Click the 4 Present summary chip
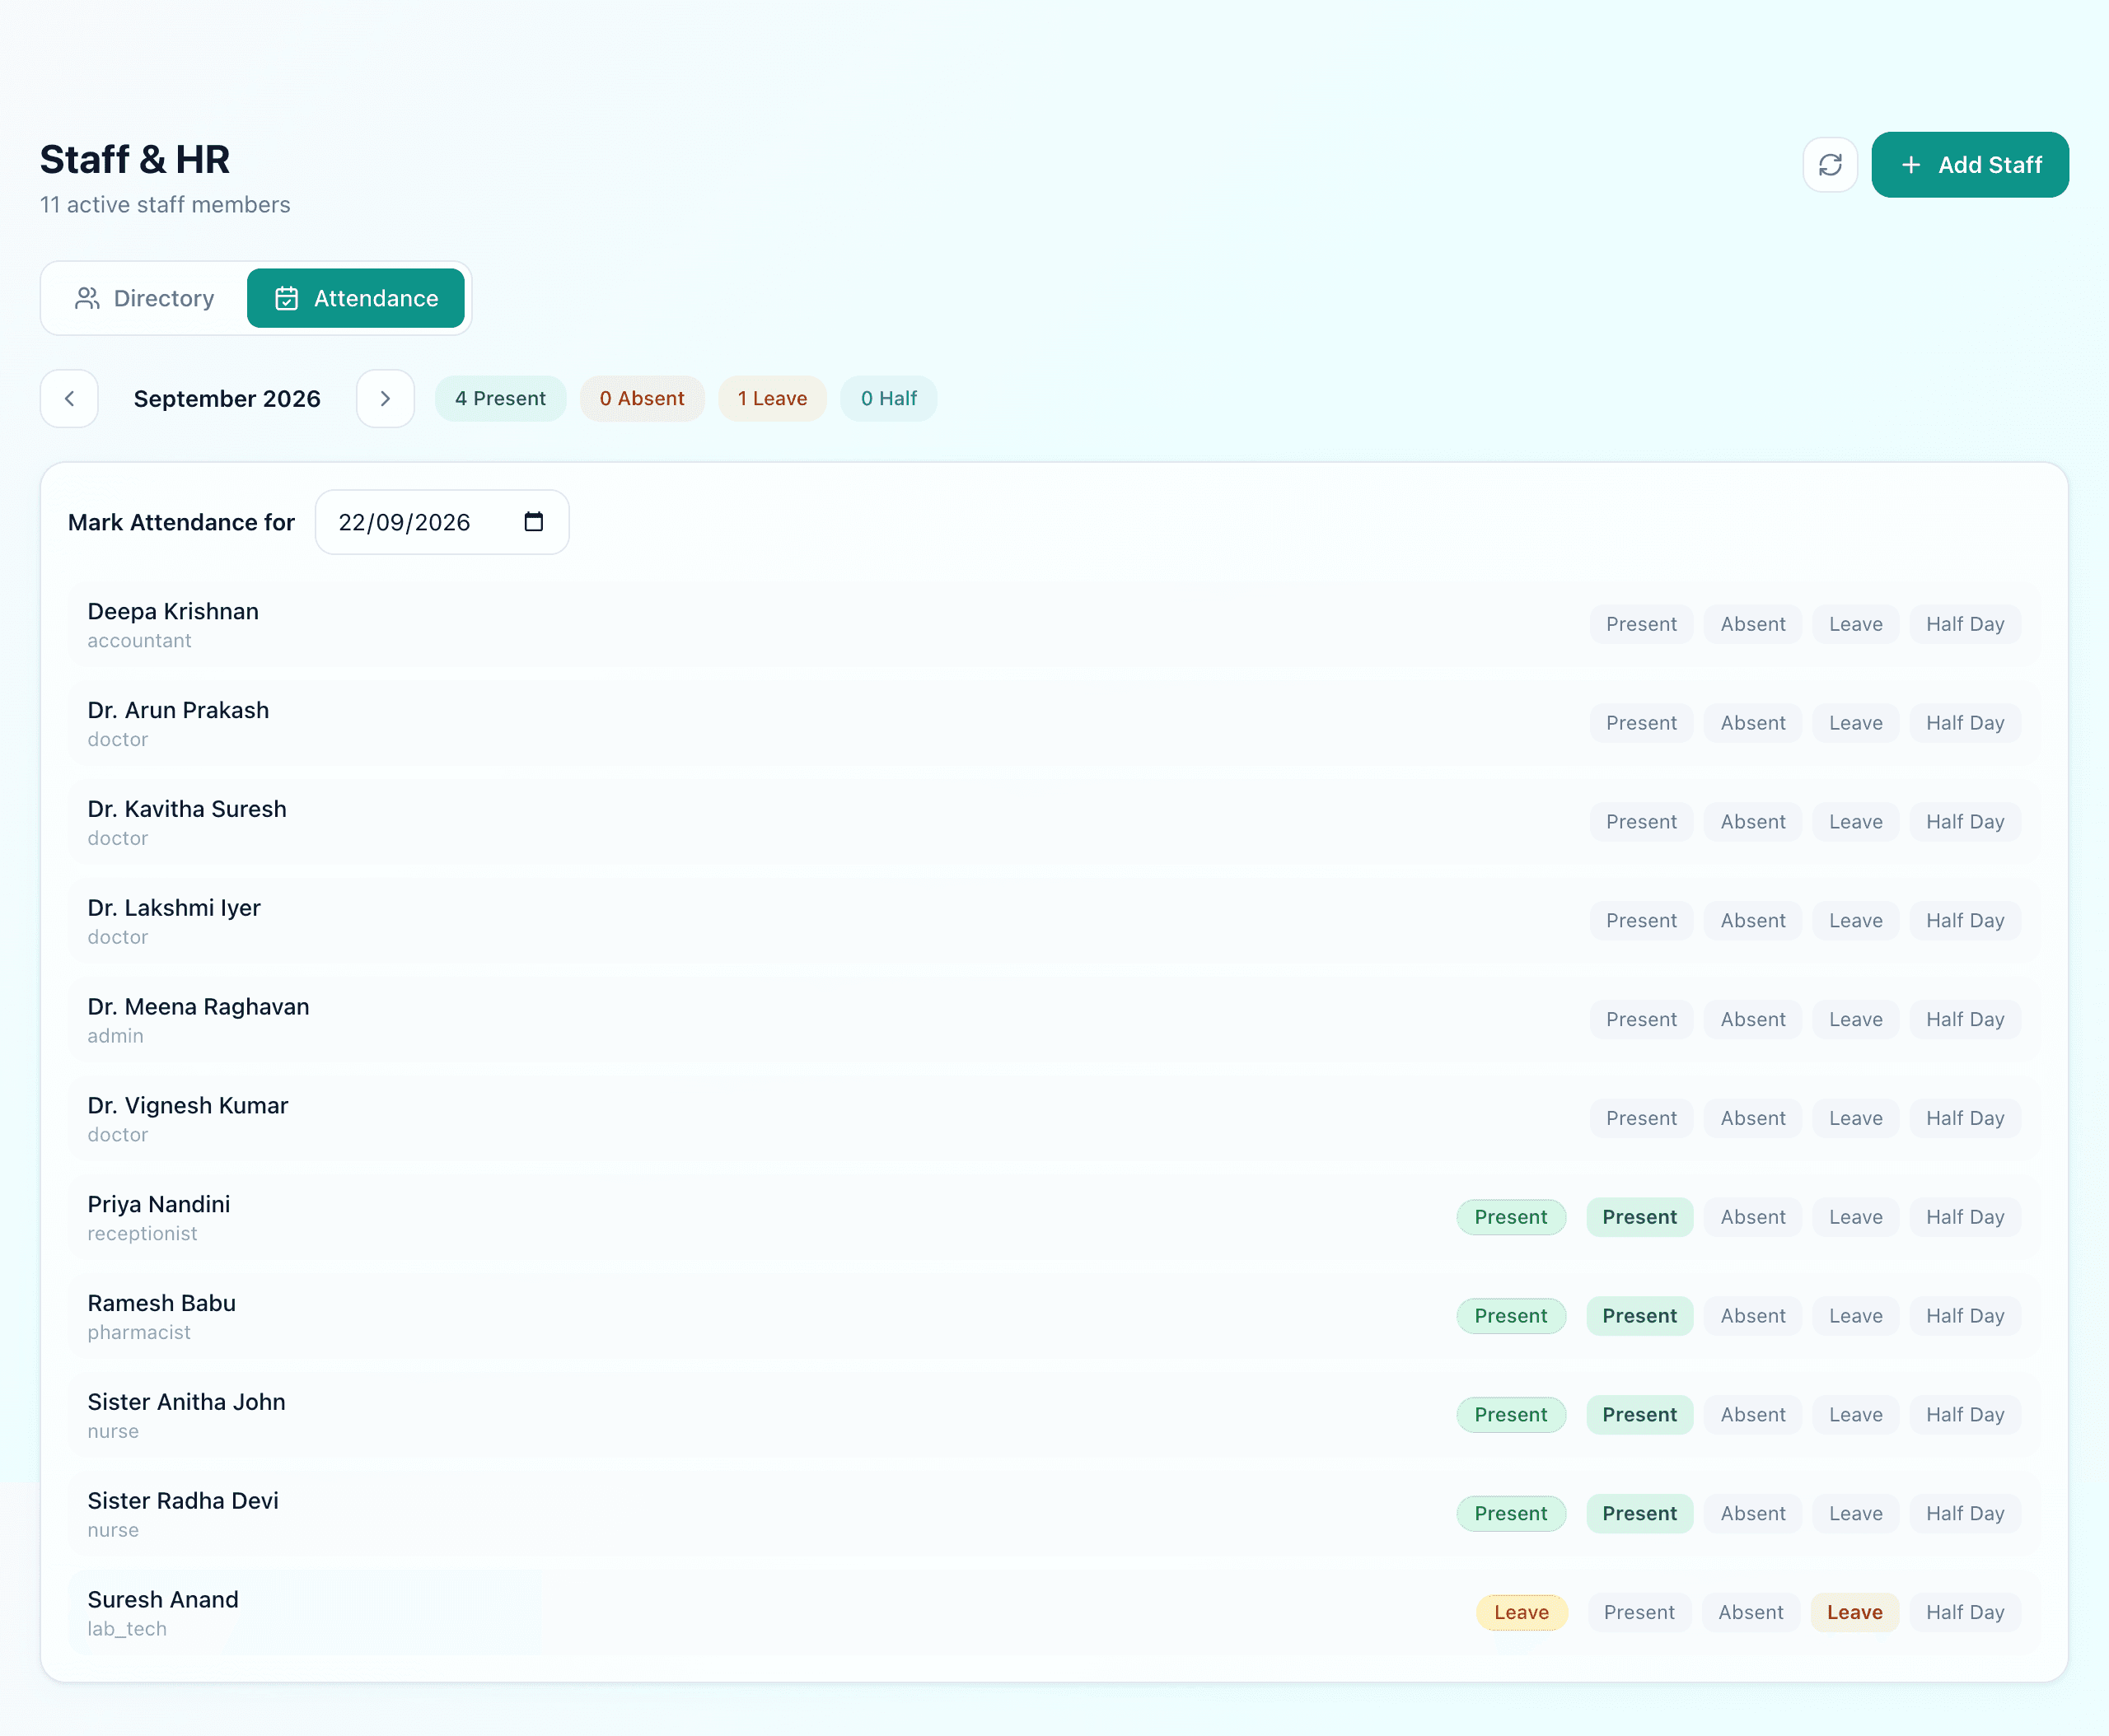The height and width of the screenshot is (1736, 2109). pyautogui.click(x=500, y=398)
